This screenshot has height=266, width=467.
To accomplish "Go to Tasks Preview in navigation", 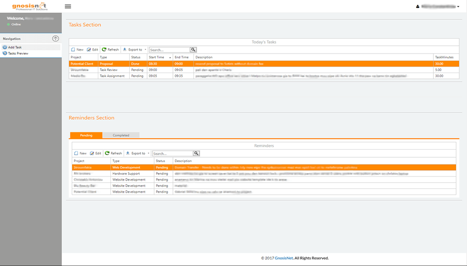I will [18, 53].
